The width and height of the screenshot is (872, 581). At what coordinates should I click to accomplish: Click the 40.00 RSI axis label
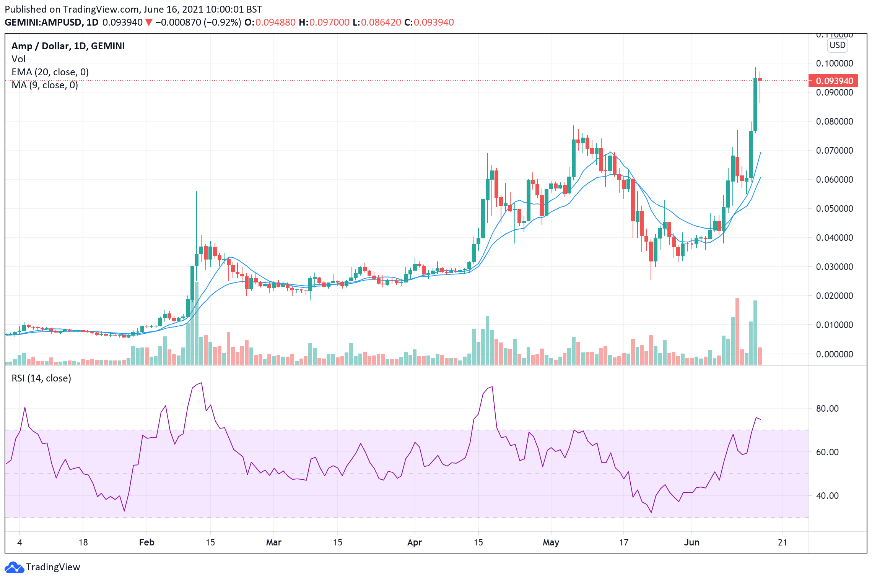(827, 496)
